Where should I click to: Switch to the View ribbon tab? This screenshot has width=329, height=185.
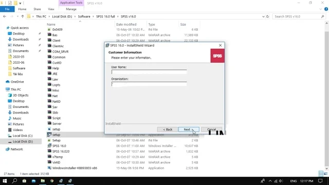[51, 9]
